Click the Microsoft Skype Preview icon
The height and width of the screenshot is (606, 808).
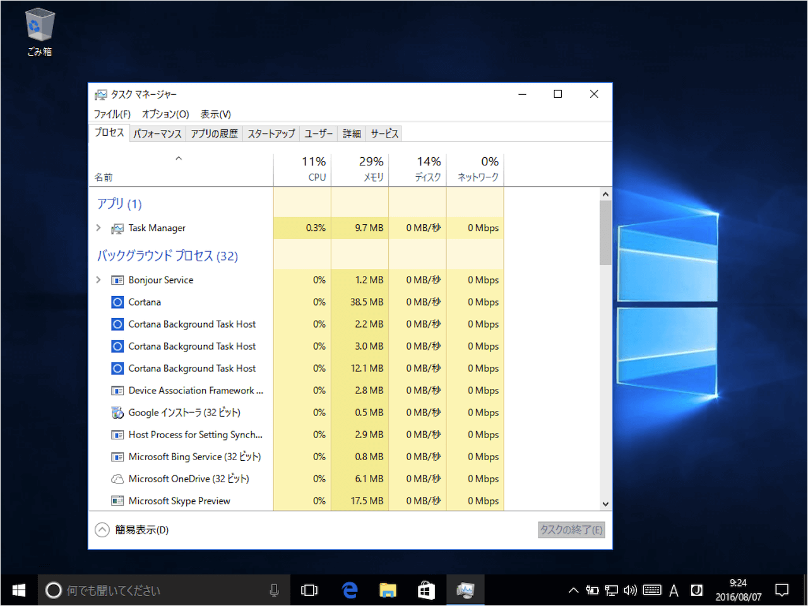[117, 501]
